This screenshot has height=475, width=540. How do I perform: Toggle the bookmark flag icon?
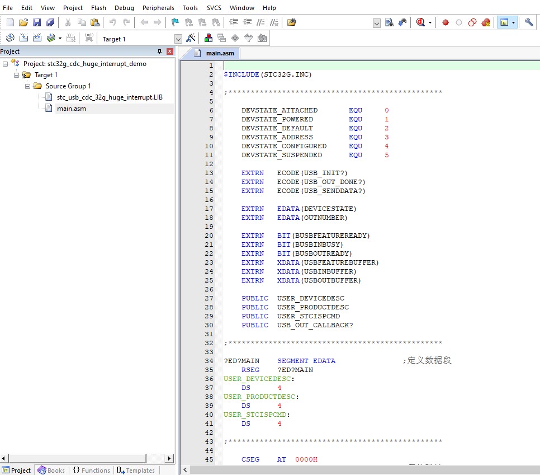click(175, 22)
